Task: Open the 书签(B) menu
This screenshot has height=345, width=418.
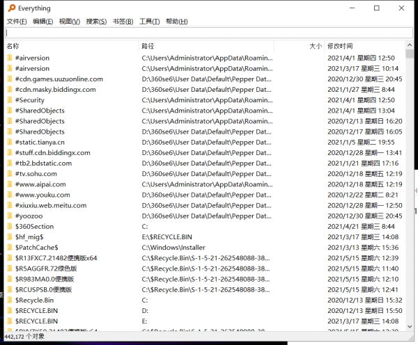Action: point(123,22)
